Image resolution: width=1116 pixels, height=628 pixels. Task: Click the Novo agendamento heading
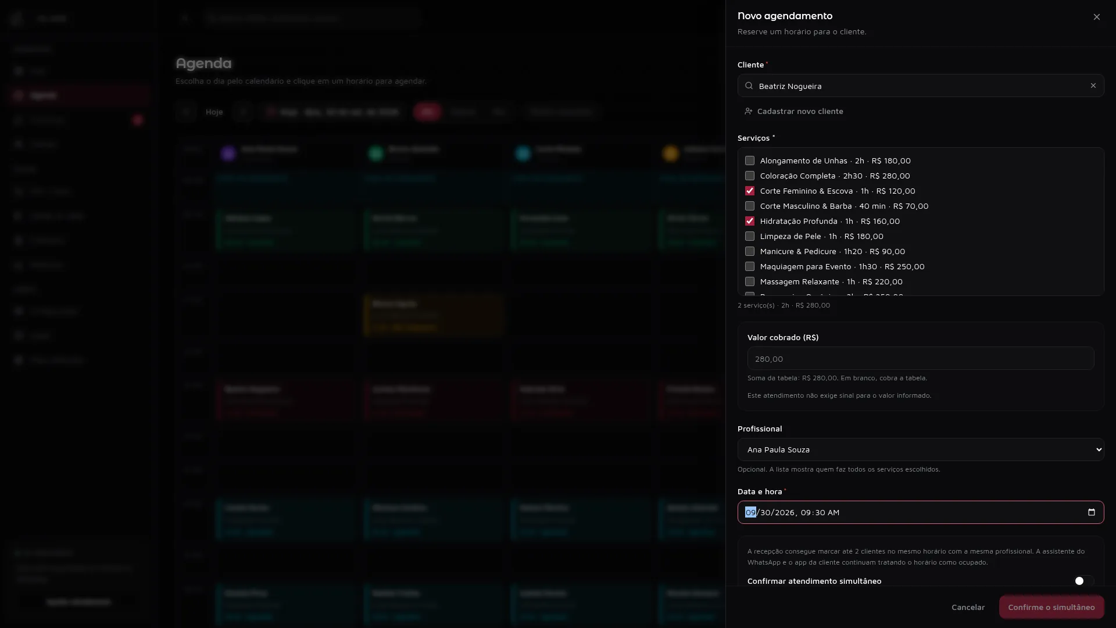[785, 16]
